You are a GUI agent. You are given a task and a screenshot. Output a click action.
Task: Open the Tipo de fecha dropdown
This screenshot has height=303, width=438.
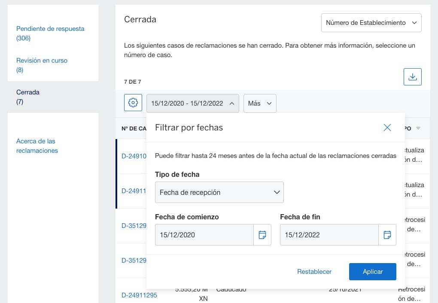pos(219,192)
